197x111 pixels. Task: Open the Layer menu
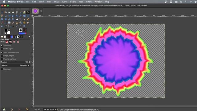tap(65, 2)
